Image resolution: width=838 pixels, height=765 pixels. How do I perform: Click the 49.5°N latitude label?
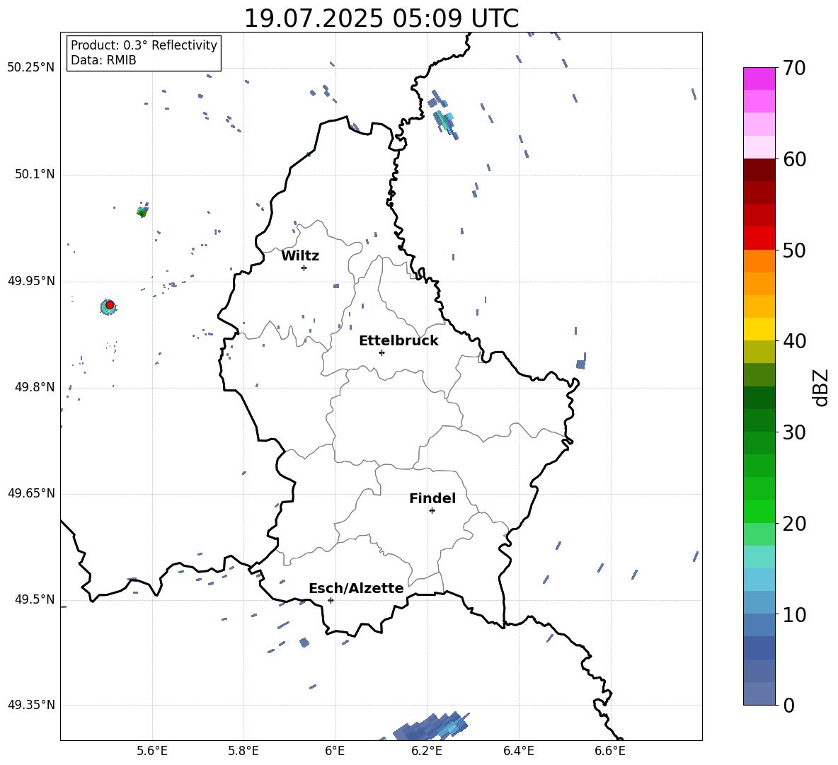pyautogui.click(x=35, y=599)
